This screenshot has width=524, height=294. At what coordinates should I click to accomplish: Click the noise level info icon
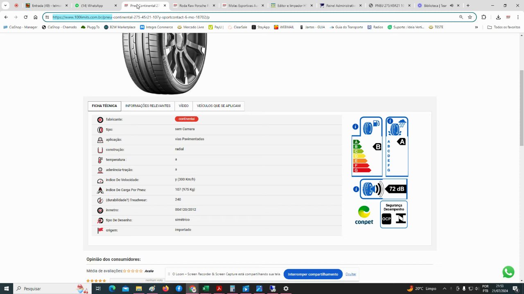click(x=356, y=189)
